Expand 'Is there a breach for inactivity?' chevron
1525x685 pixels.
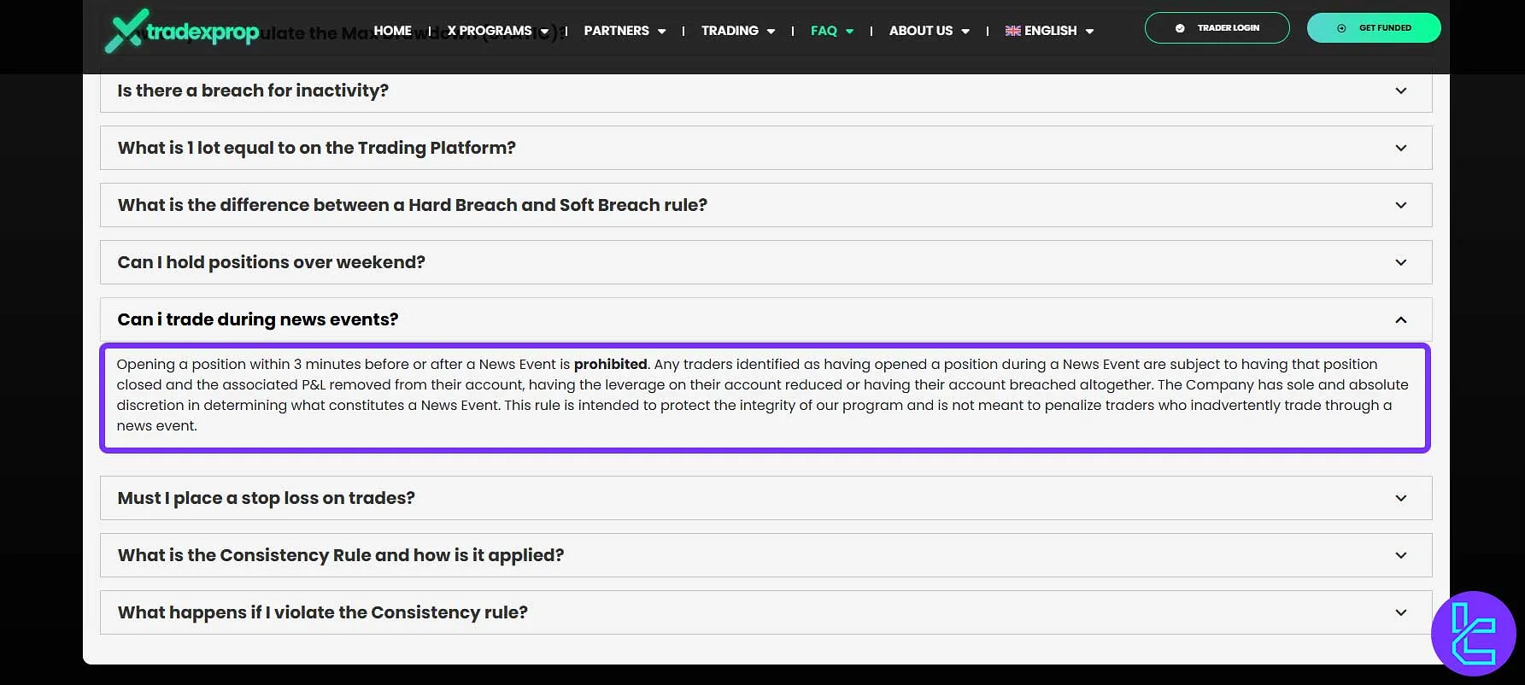1401,91
